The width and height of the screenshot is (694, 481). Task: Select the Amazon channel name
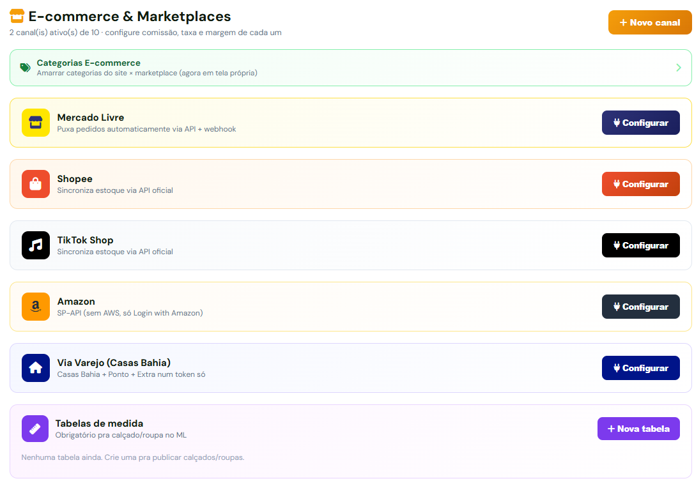(76, 302)
